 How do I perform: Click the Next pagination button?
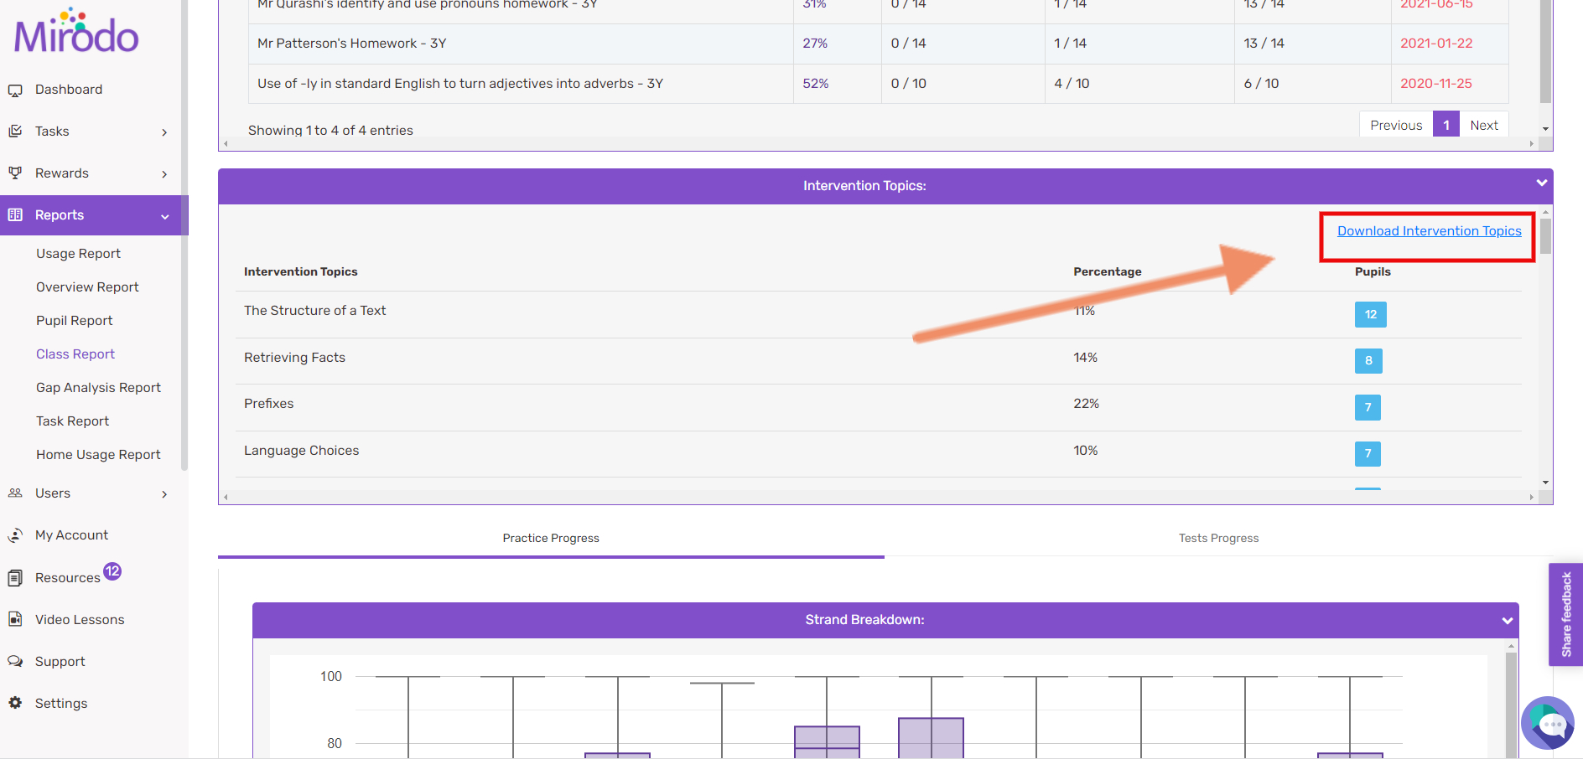coord(1483,126)
